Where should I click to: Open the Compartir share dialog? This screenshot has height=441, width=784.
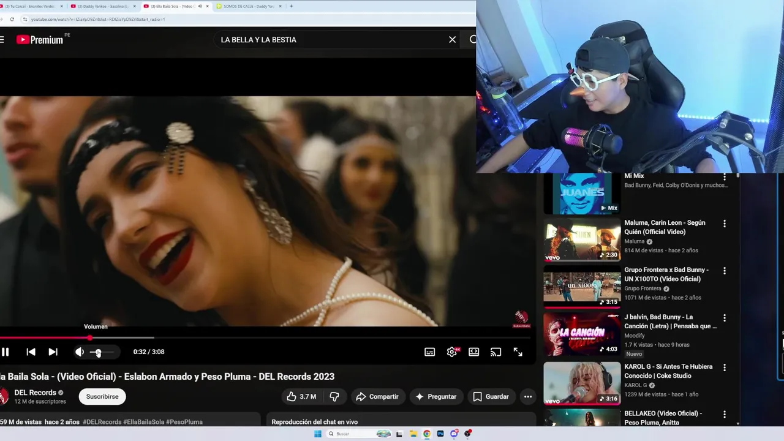377,396
